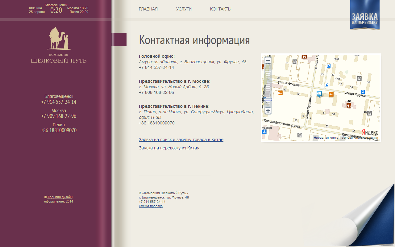395x247 pixels.
Task: Select the Контакты menu item
Action: click(x=221, y=9)
